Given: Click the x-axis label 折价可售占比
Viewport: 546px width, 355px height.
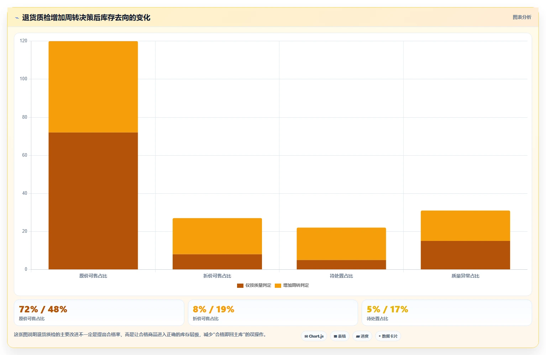Looking at the screenshot, I should click(x=217, y=276).
